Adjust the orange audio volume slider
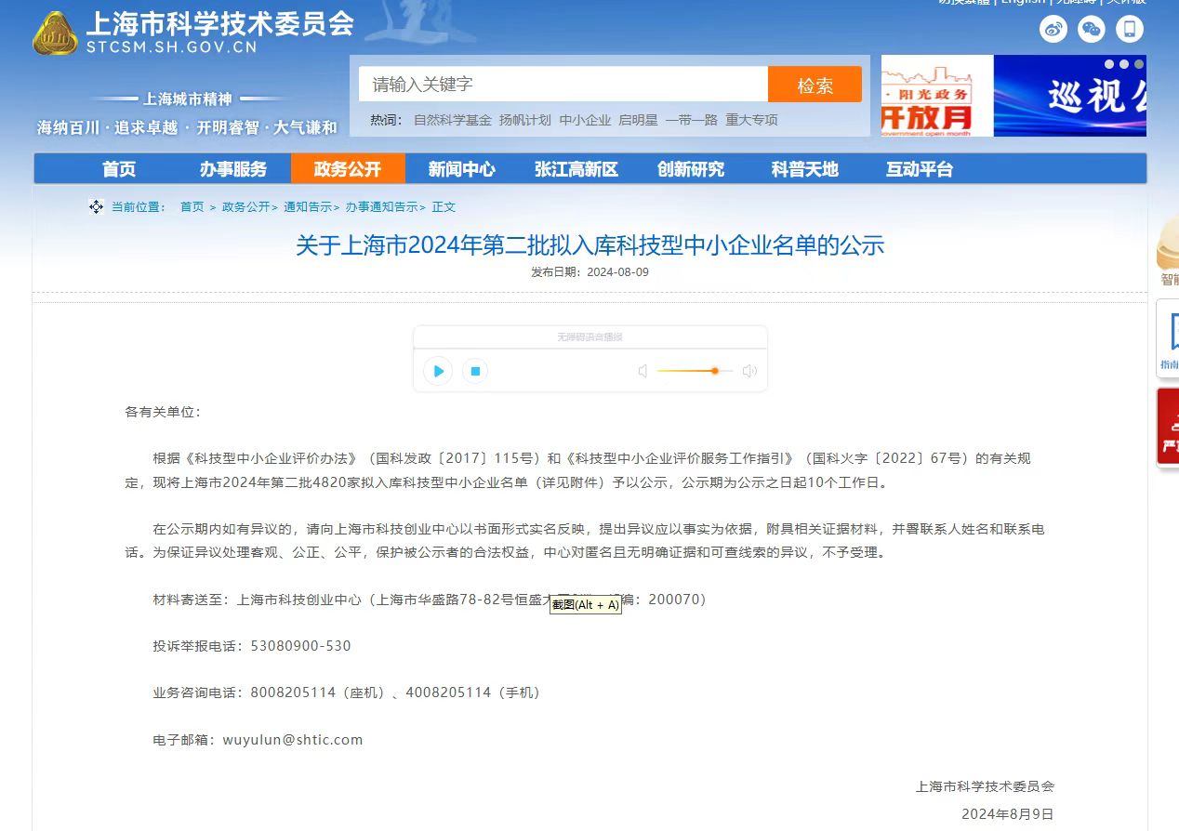This screenshot has height=831, width=1179. (714, 371)
